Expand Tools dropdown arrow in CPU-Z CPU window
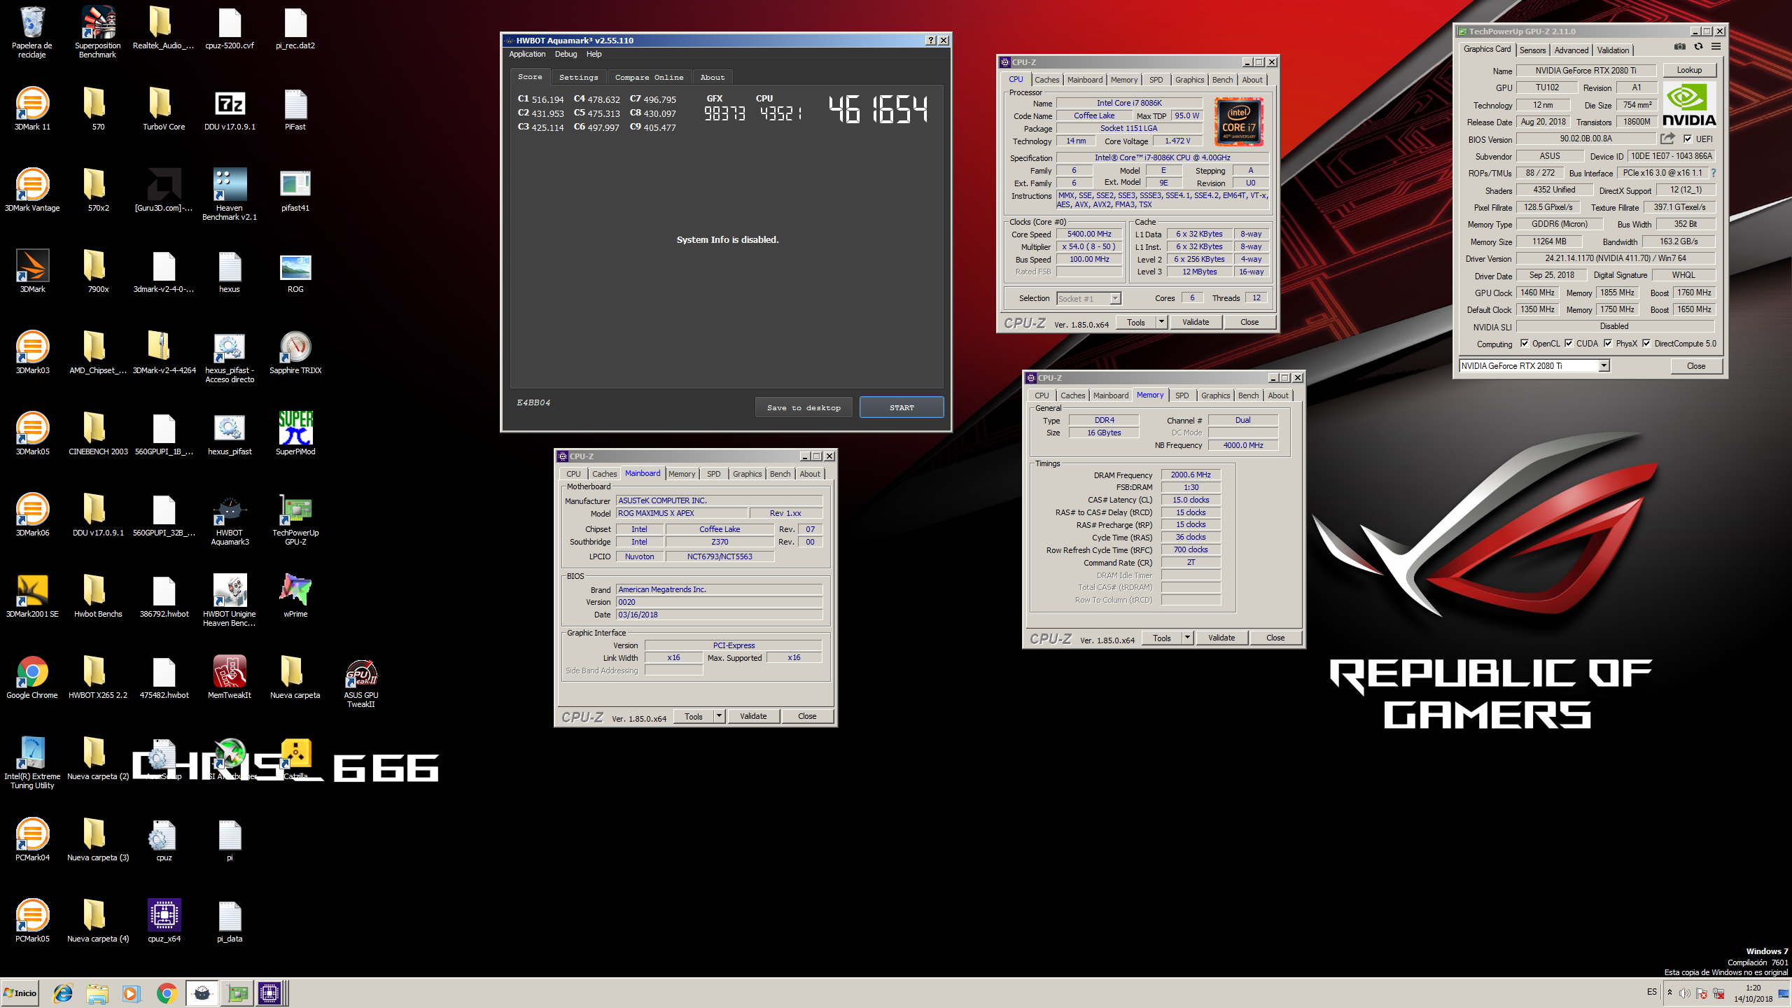1792x1008 pixels. [x=1161, y=322]
